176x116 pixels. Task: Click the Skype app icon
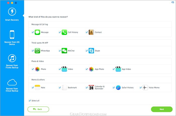91,51
